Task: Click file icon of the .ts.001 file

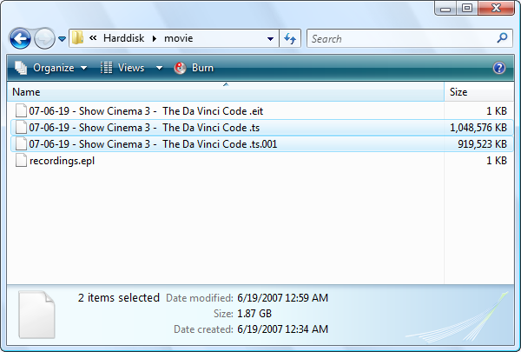Action: coord(21,143)
